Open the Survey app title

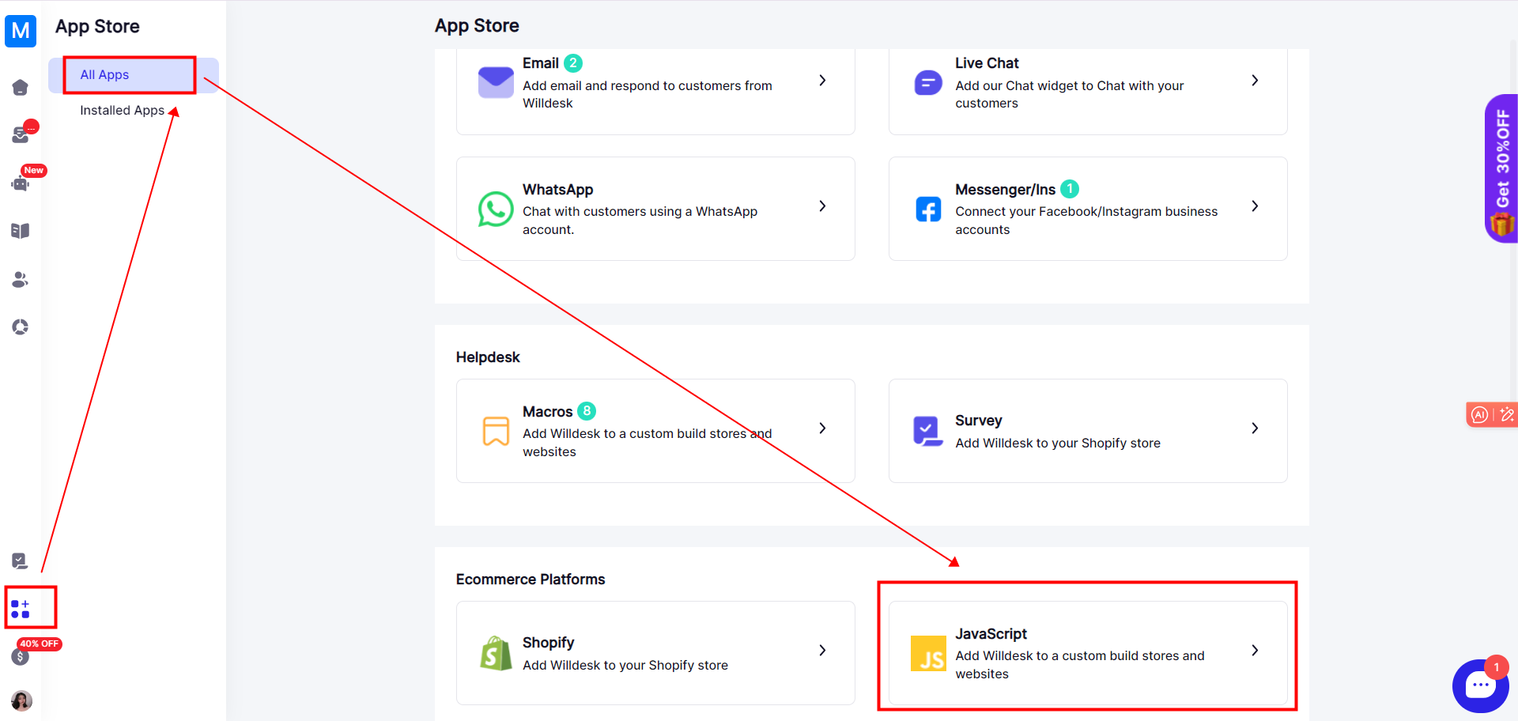pos(979,421)
